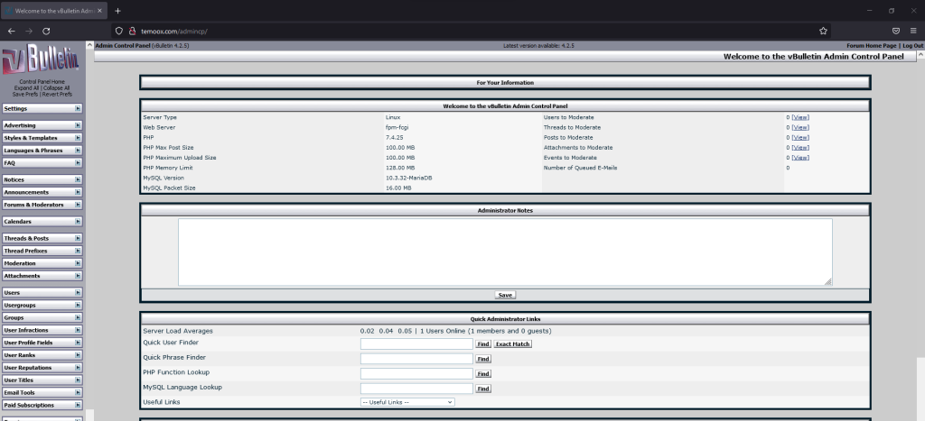Click into the Quick Phrase Finder field
Screen dimensions: 925x421
pyautogui.click(x=416, y=359)
